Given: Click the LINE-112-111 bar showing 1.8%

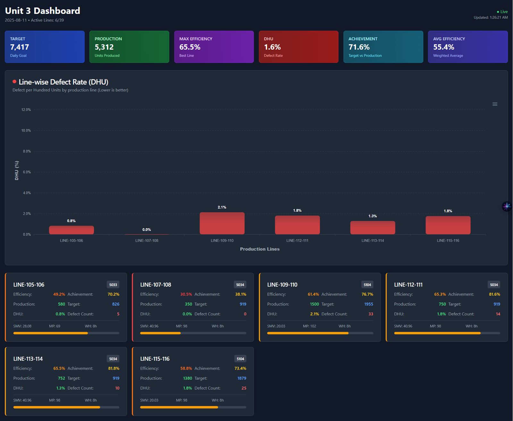Looking at the screenshot, I should tap(297, 225).
